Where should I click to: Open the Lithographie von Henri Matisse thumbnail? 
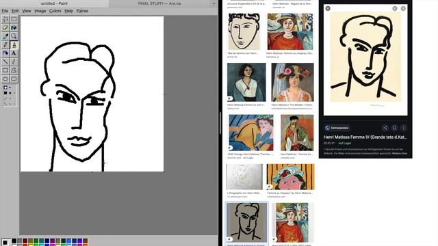point(244,177)
